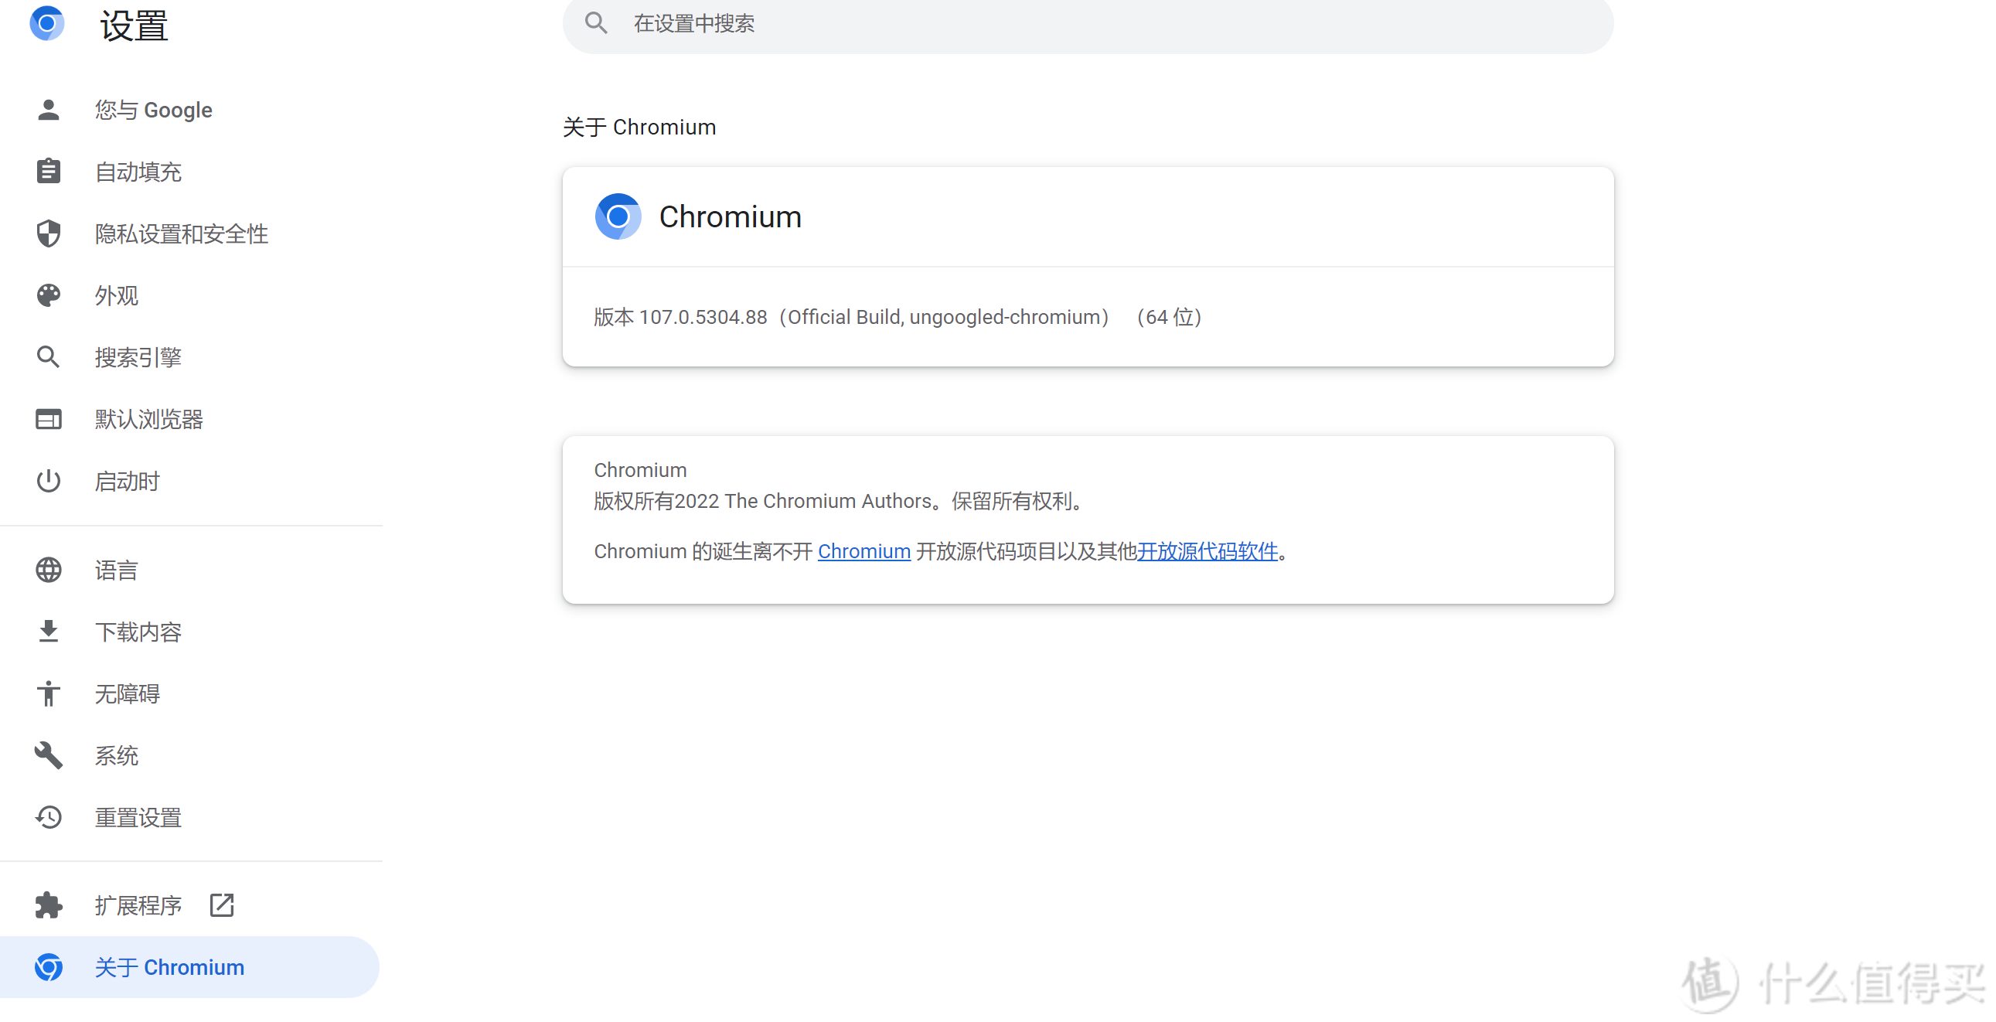
Task: Open 自动填充 via its clipboard icon
Action: [48, 172]
